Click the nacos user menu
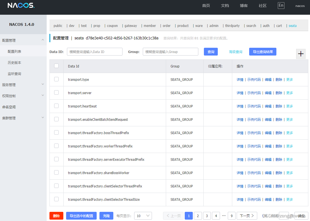The height and width of the screenshot is (221, 310). [300, 6]
